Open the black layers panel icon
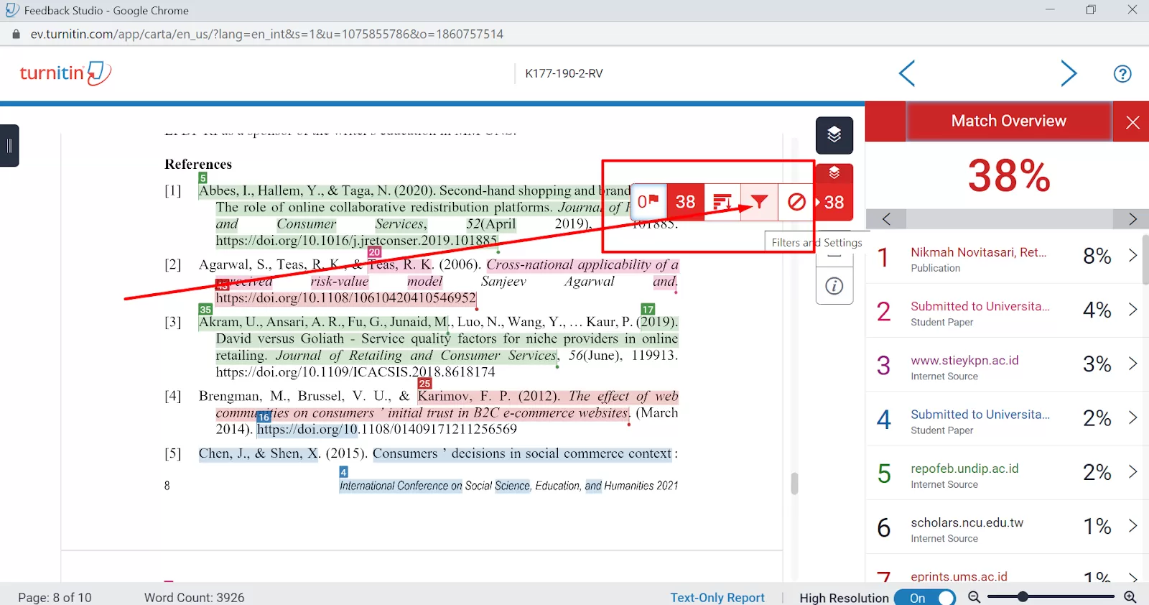Screen dimensions: 1149x605 coord(834,135)
